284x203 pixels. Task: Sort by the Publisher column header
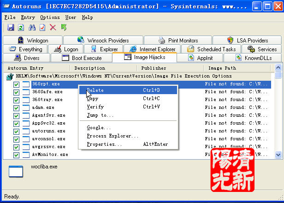coord(170,68)
